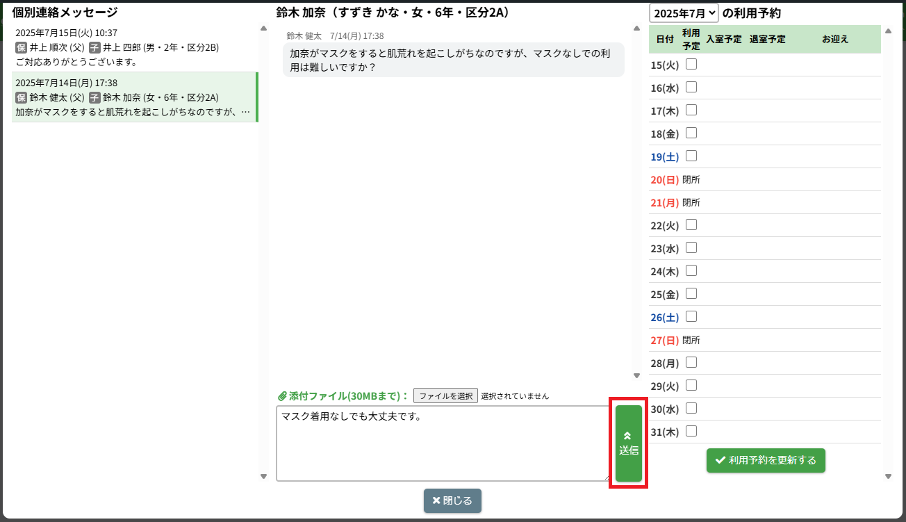The height and width of the screenshot is (522, 906).
Task: Select 鈴木 健太 message from July 14
Action: pyautogui.click(x=134, y=97)
